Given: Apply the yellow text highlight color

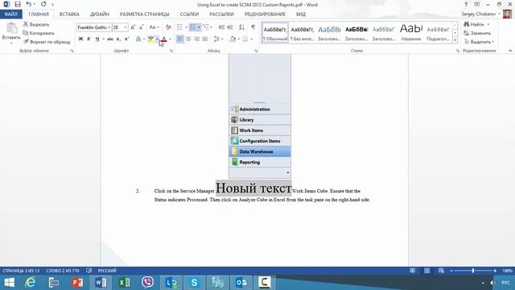Looking at the screenshot, I should coord(150,39).
